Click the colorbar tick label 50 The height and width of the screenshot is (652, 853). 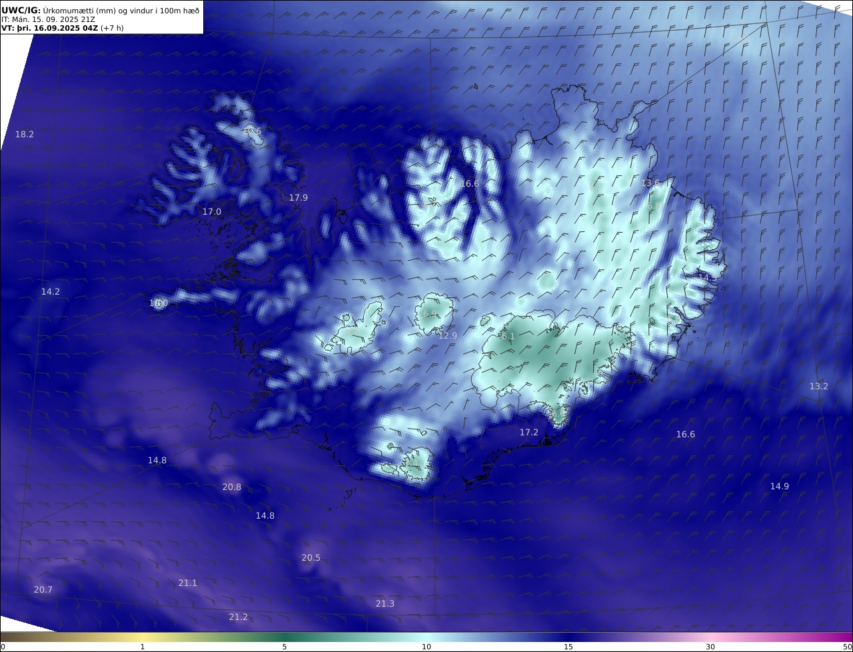point(848,647)
